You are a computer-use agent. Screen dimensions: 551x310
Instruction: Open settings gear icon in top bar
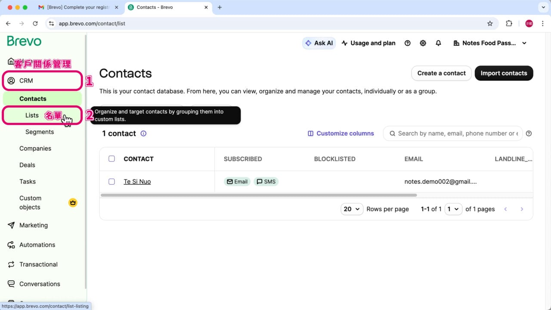tap(423, 43)
